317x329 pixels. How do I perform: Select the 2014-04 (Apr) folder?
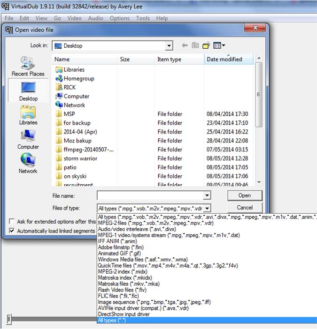click(76, 132)
